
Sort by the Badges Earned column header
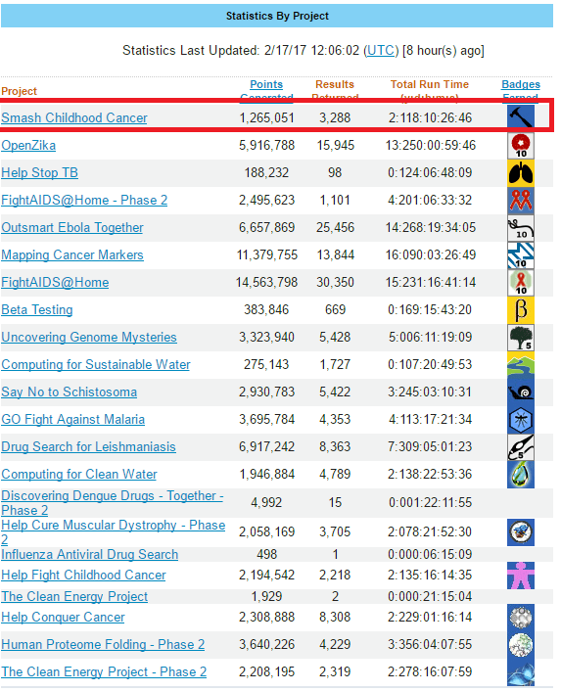pyautogui.click(x=521, y=90)
